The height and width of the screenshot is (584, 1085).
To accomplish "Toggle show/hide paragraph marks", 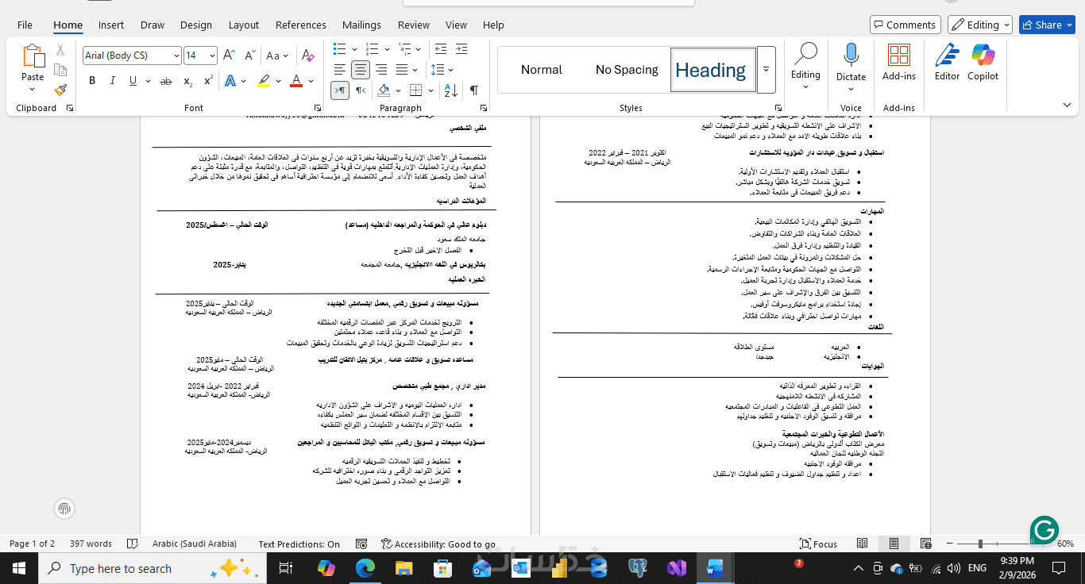I will pos(474,90).
